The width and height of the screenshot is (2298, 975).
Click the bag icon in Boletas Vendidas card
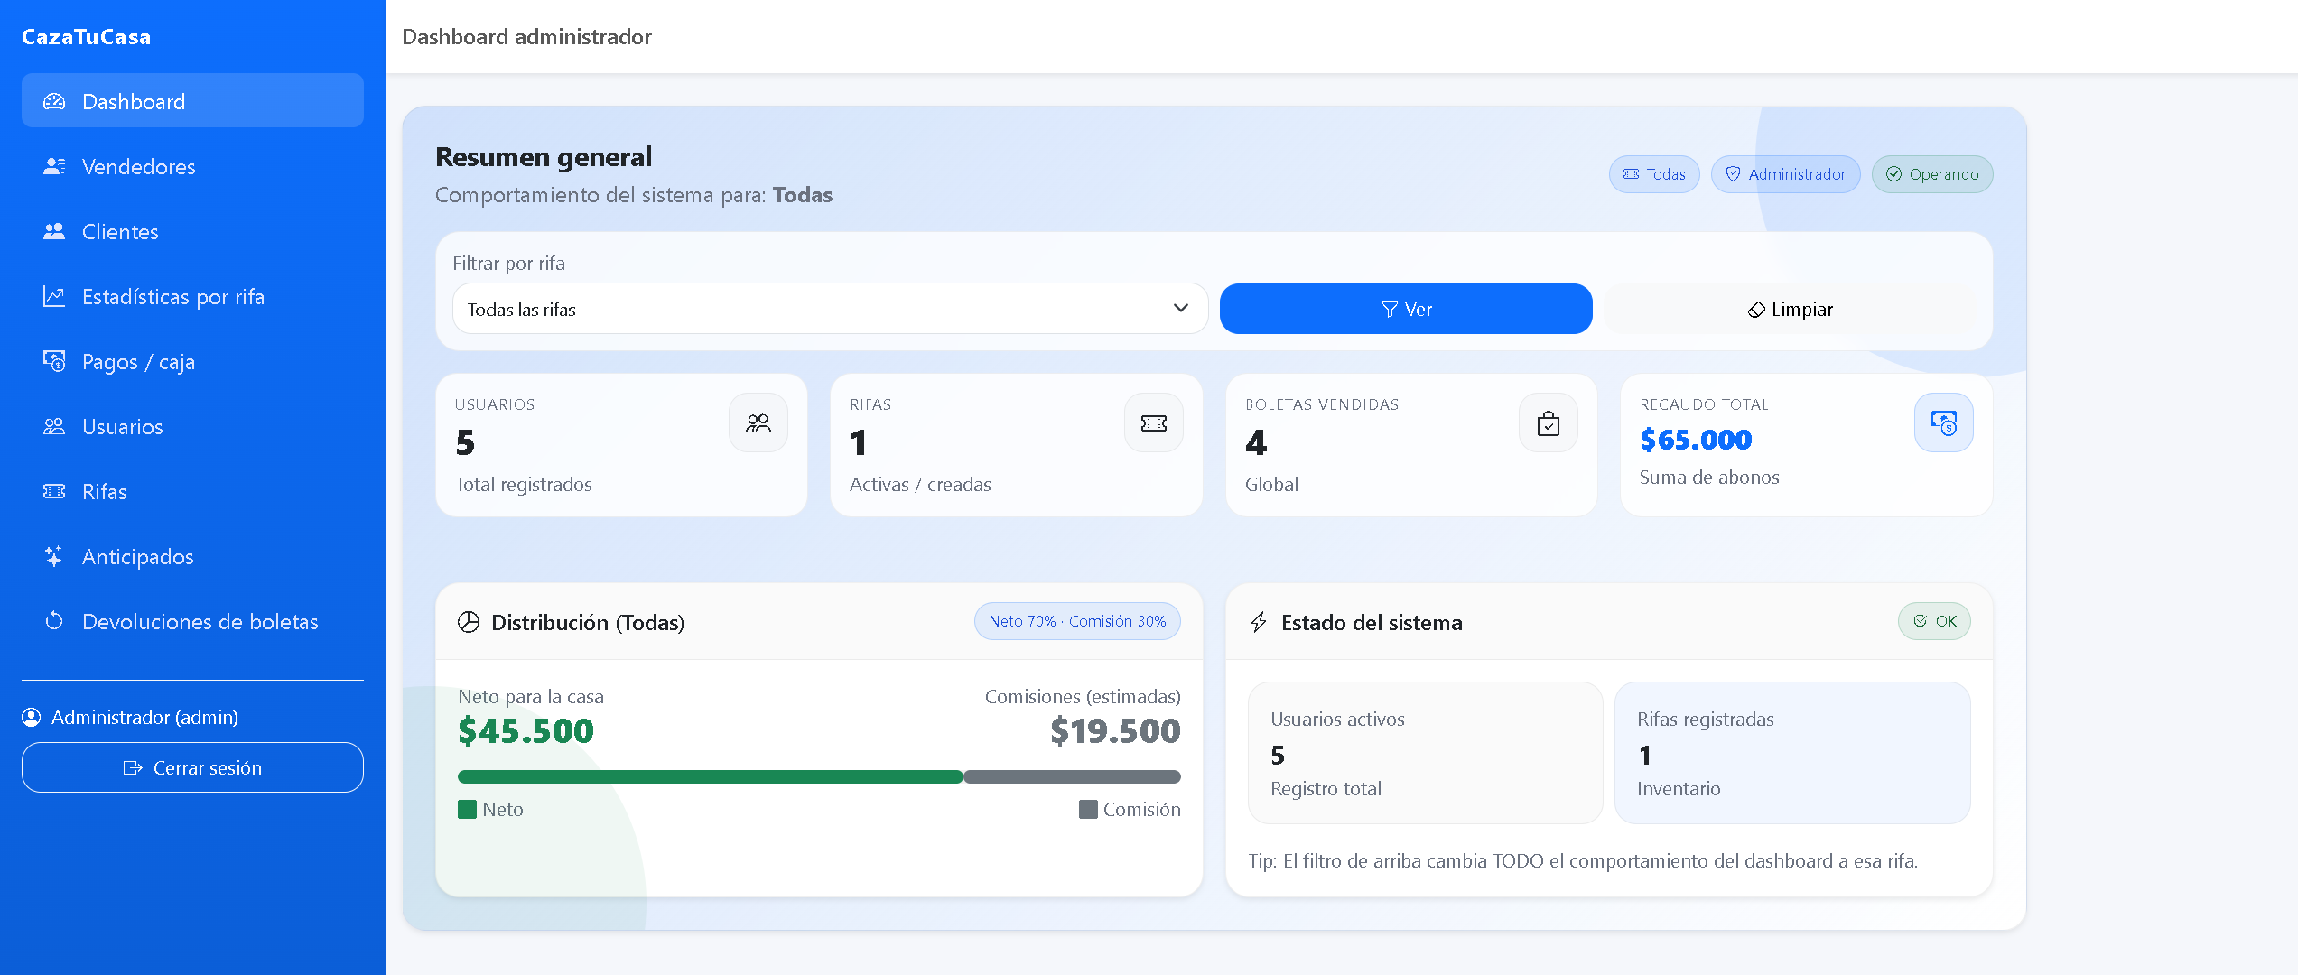pos(1548,422)
